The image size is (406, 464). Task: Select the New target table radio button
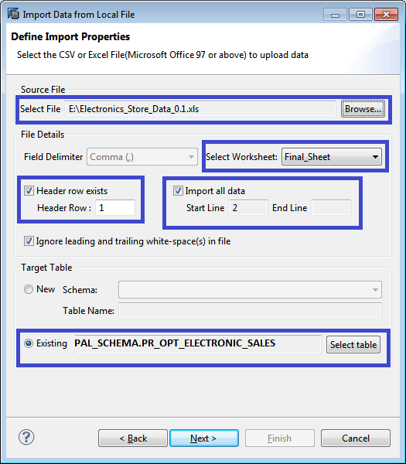tap(29, 289)
